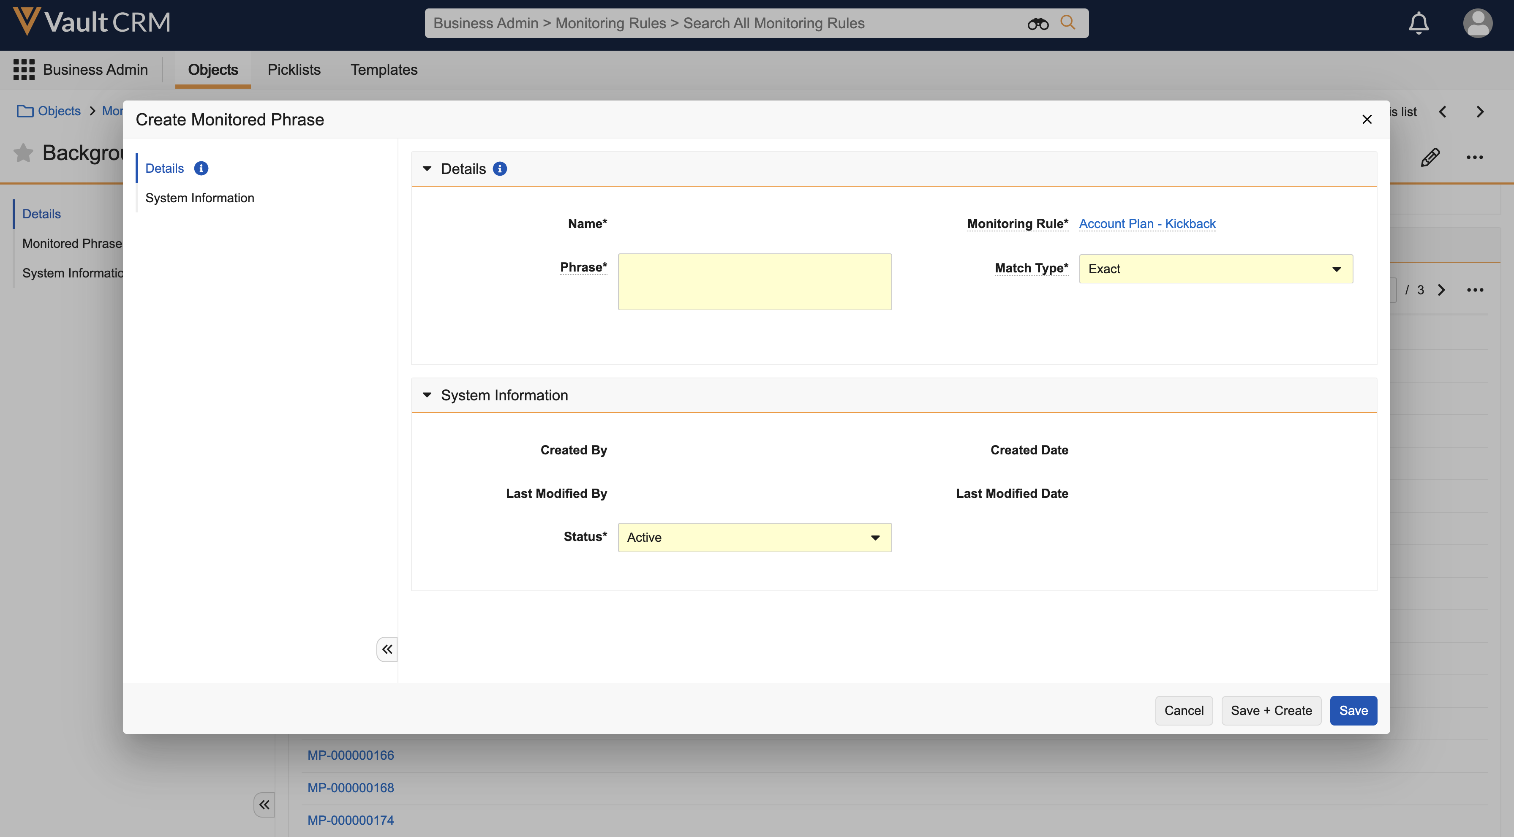
Task: Click the info icon beside Details heading
Action: click(500, 169)
